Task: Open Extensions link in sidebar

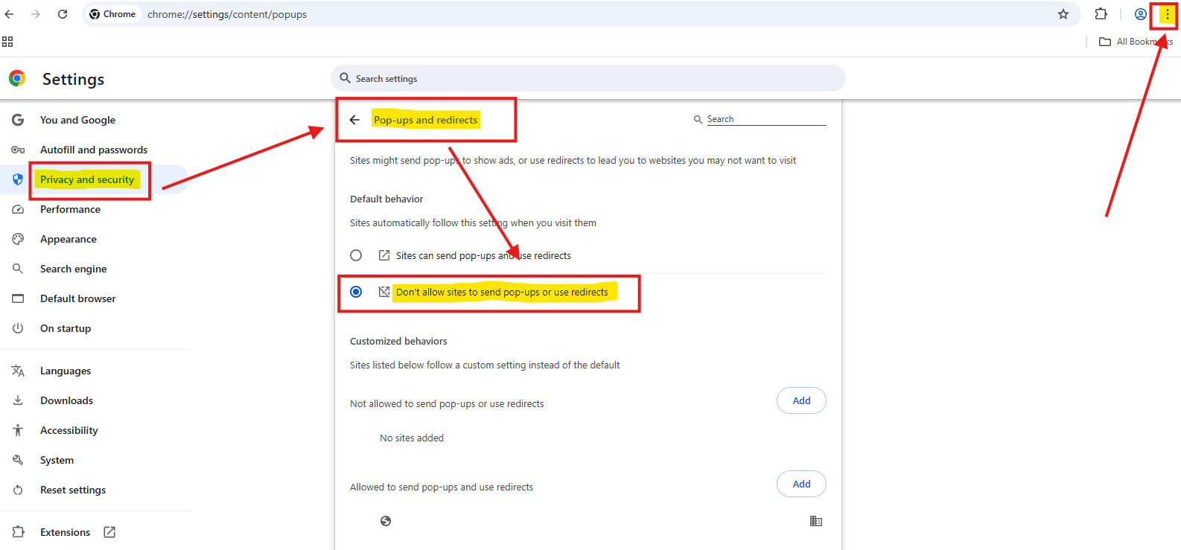Action: [65, 532]
